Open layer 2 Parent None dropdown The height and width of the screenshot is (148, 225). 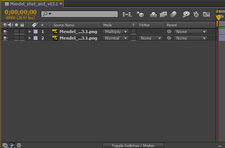tap(191, 38)
